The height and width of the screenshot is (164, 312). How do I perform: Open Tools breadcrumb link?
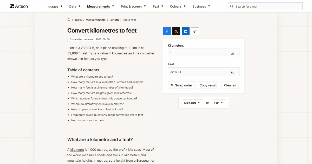pyautogui.click(x=78, y=20)
